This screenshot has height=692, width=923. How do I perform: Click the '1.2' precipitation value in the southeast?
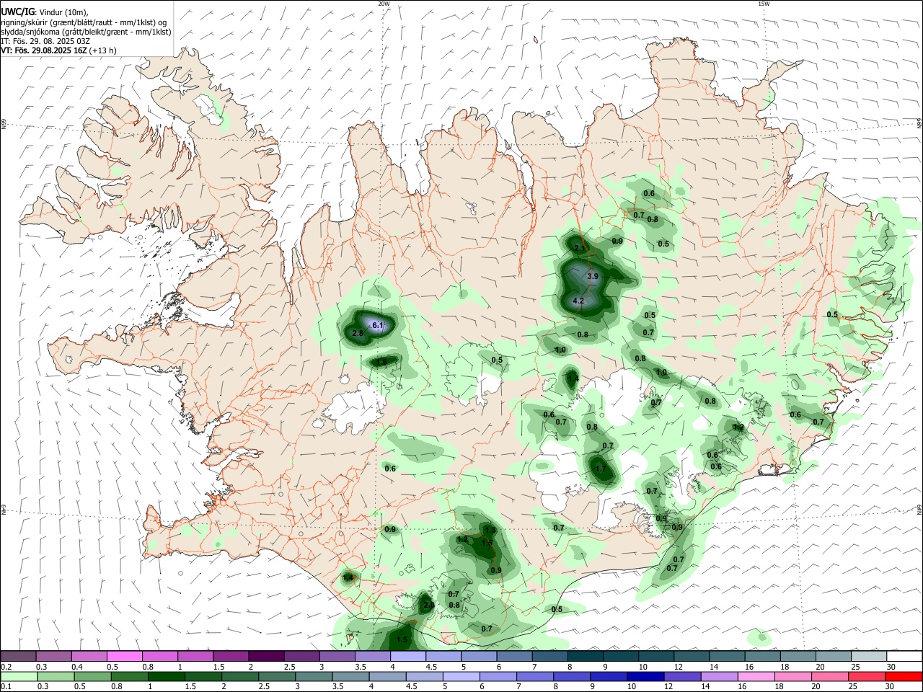(738, 427)
